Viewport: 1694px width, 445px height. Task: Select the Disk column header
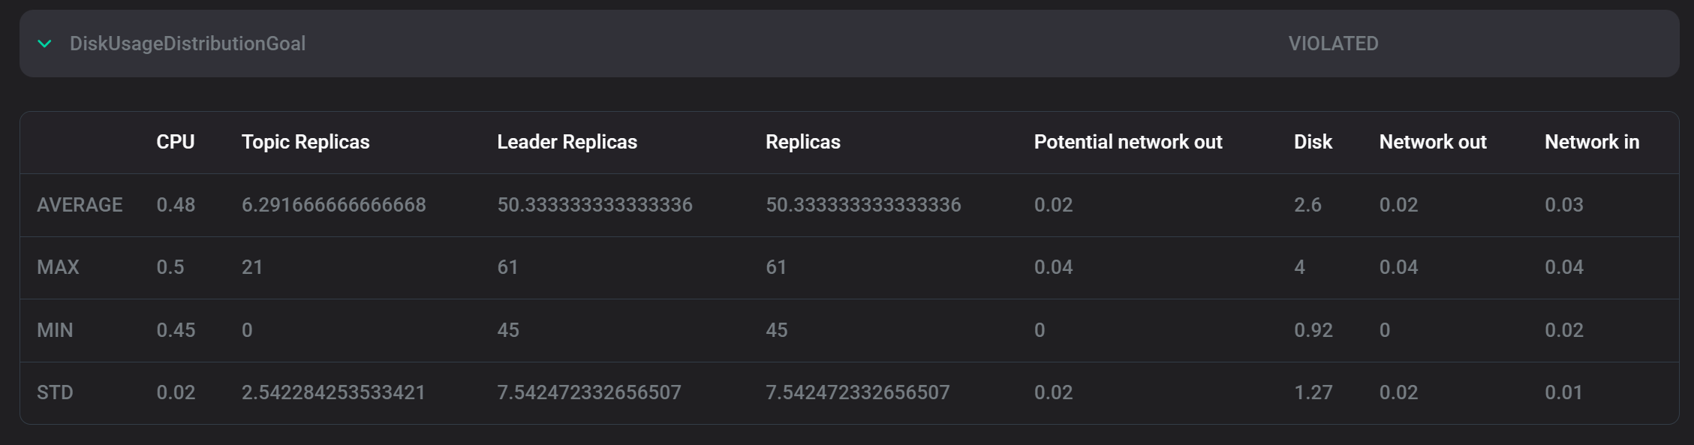1313,142
